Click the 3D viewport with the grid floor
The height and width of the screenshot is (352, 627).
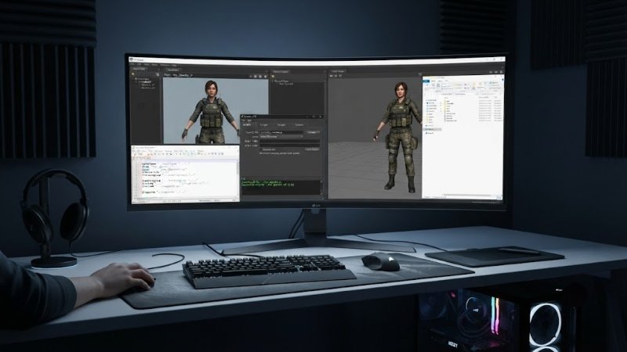click(x=375, y=137)
